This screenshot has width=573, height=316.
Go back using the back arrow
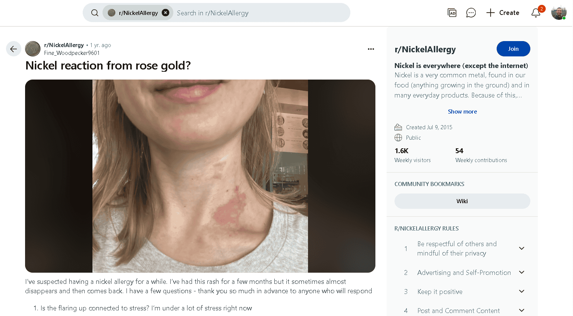(x=13, y=49)
